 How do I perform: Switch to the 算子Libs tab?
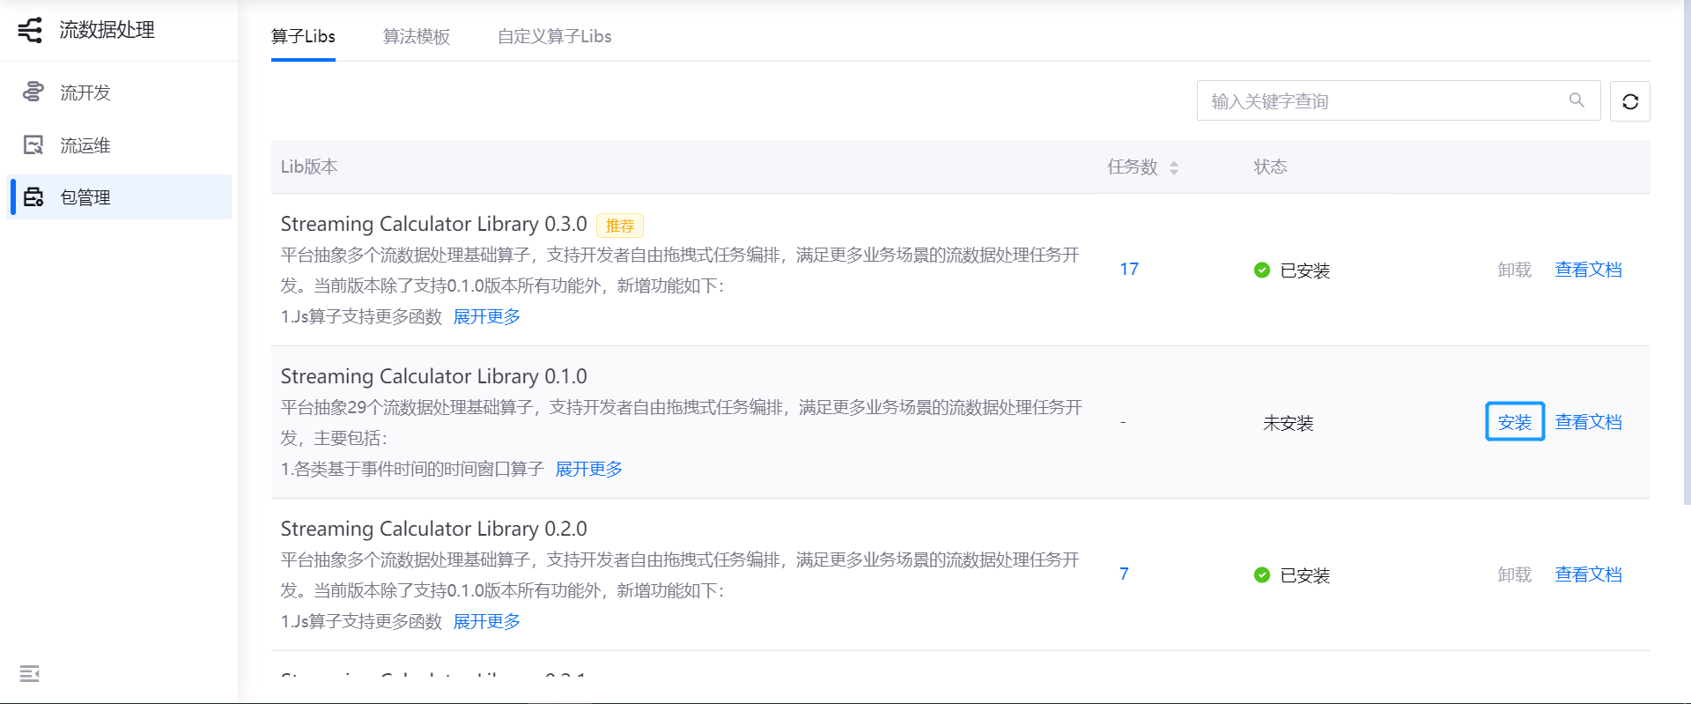(303, 36)
